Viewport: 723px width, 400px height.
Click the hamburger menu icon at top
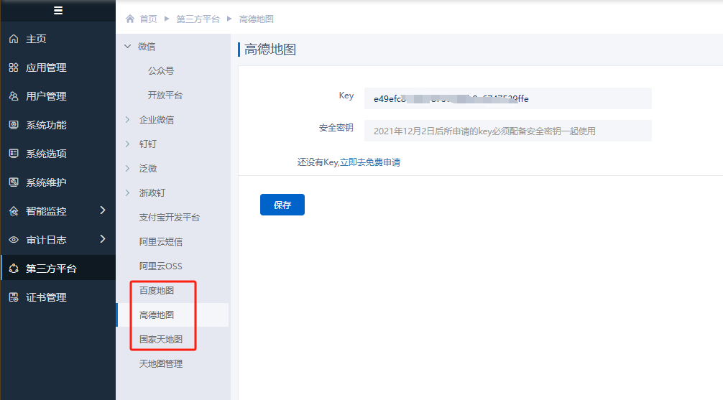pyautogui.click(x=58, y=10)
